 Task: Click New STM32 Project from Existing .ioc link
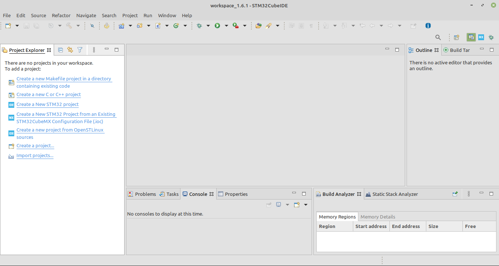[66, 118]
